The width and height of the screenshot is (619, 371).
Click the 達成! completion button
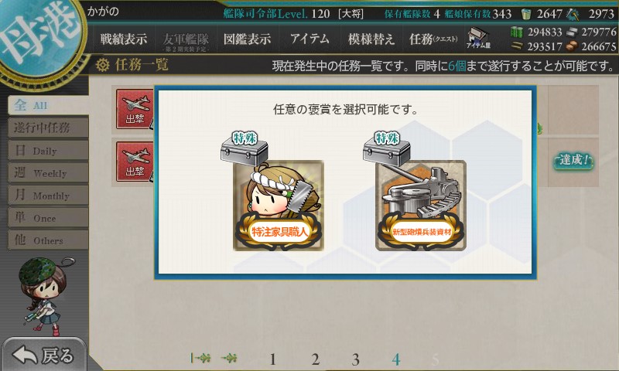tap(573, 161)
